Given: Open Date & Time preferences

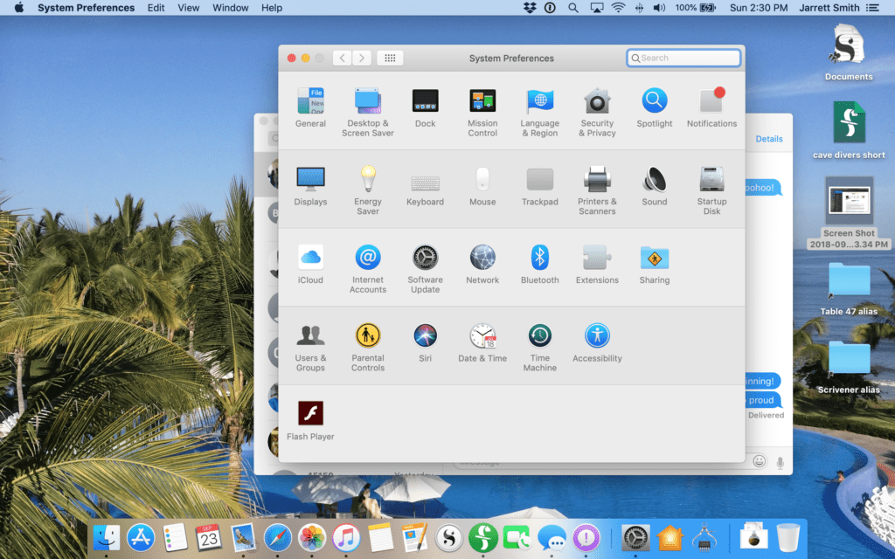Looking at the screenshot, I should 482,342.
